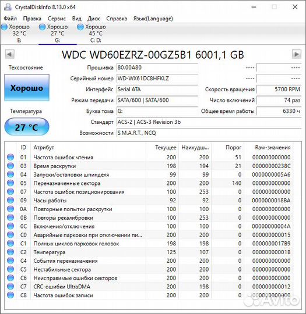This screenshot has width=306, height=314.
Task: Open the Язык(Language) menu
Action: coord(153,19)
